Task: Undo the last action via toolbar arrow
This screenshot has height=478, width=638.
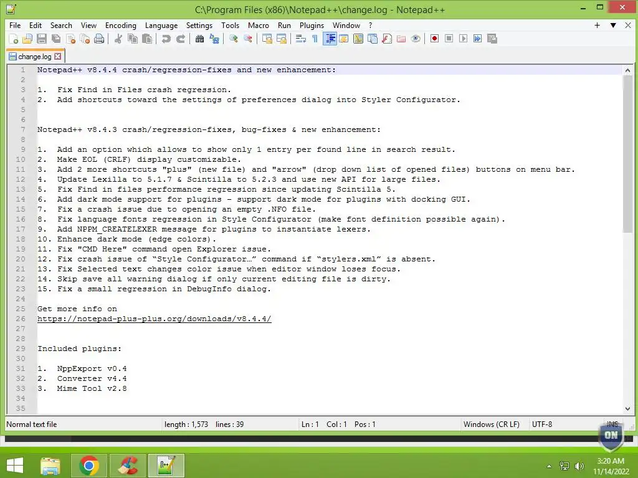Action: 166,39
